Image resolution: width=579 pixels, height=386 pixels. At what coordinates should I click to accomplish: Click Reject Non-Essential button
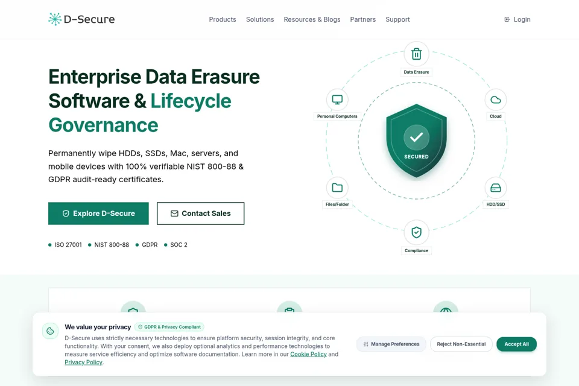point(461,344)
